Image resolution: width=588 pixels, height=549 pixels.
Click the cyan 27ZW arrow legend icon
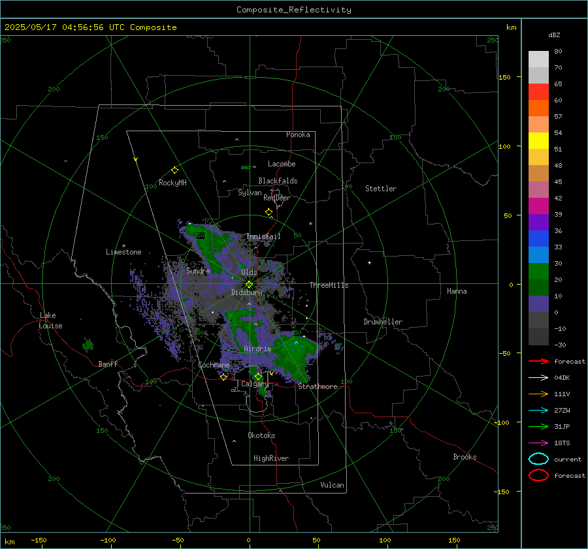click(538, 411)
